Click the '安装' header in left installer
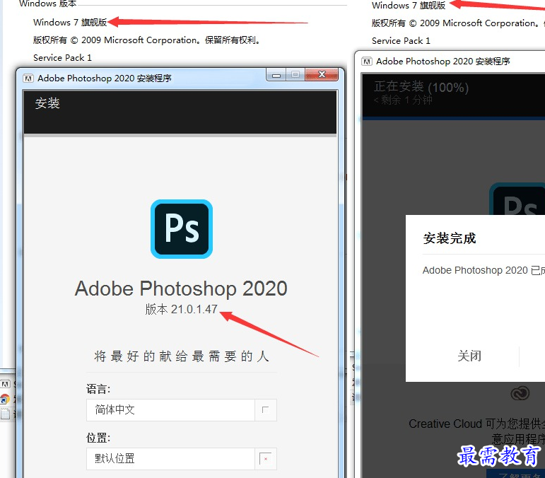The width and height of the screenshot is (545, 478). coord(47,103)
